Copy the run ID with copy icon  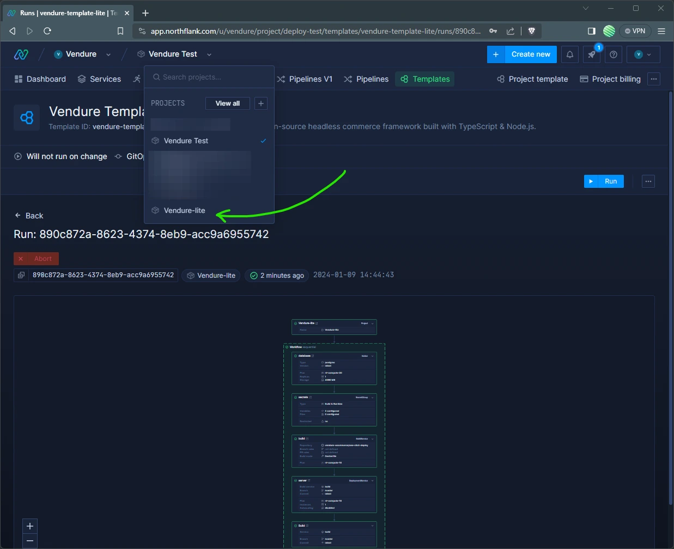tap(21, 276)
